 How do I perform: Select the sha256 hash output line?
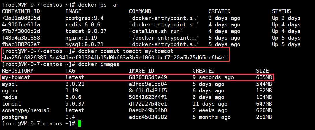point(114,58)
